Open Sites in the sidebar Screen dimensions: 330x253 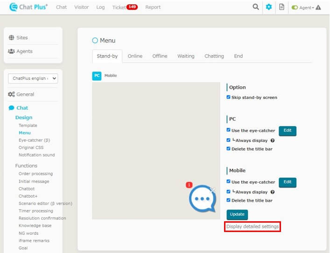point(22,38)
